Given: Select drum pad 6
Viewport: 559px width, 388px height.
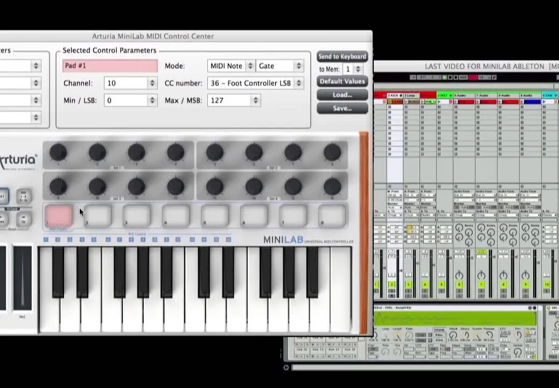Looking at the screenshot, I should 254,216.
